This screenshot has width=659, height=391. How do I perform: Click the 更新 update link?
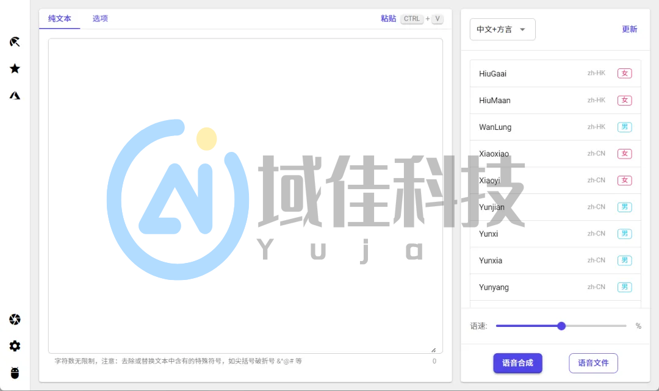click(x=630, y=29)
